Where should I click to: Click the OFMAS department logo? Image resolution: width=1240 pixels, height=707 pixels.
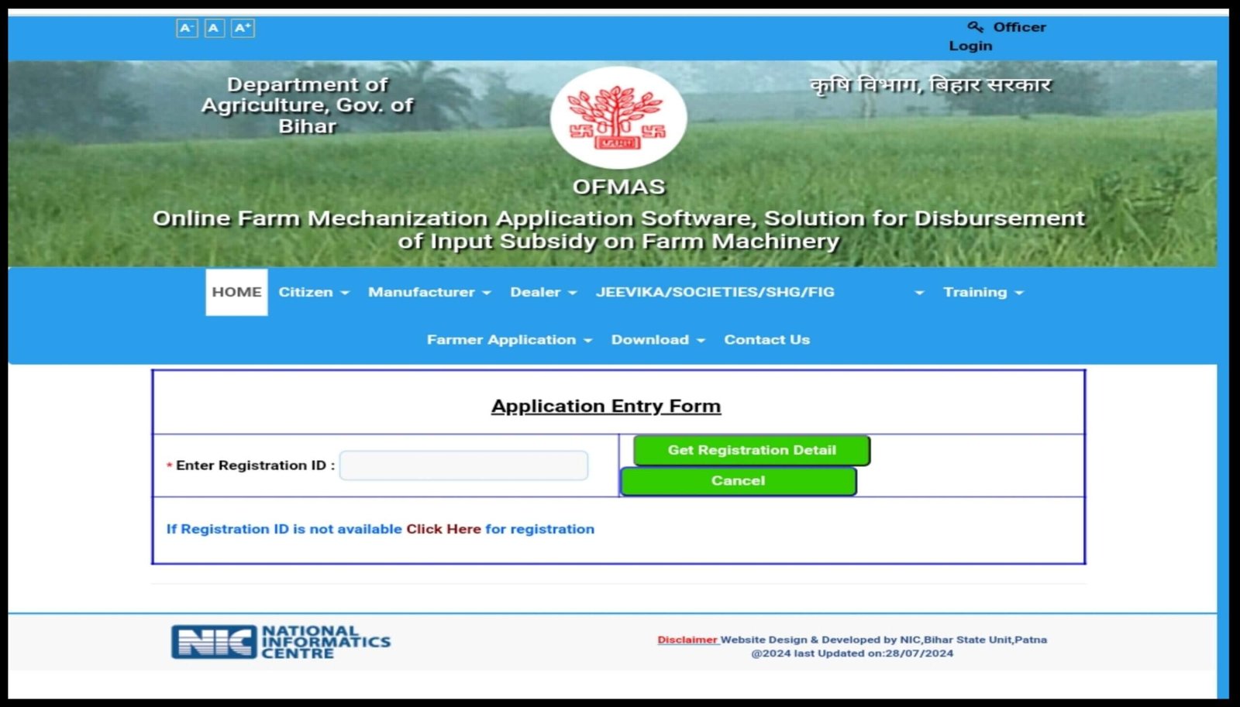pyautogui.click(x=619, y=118)
